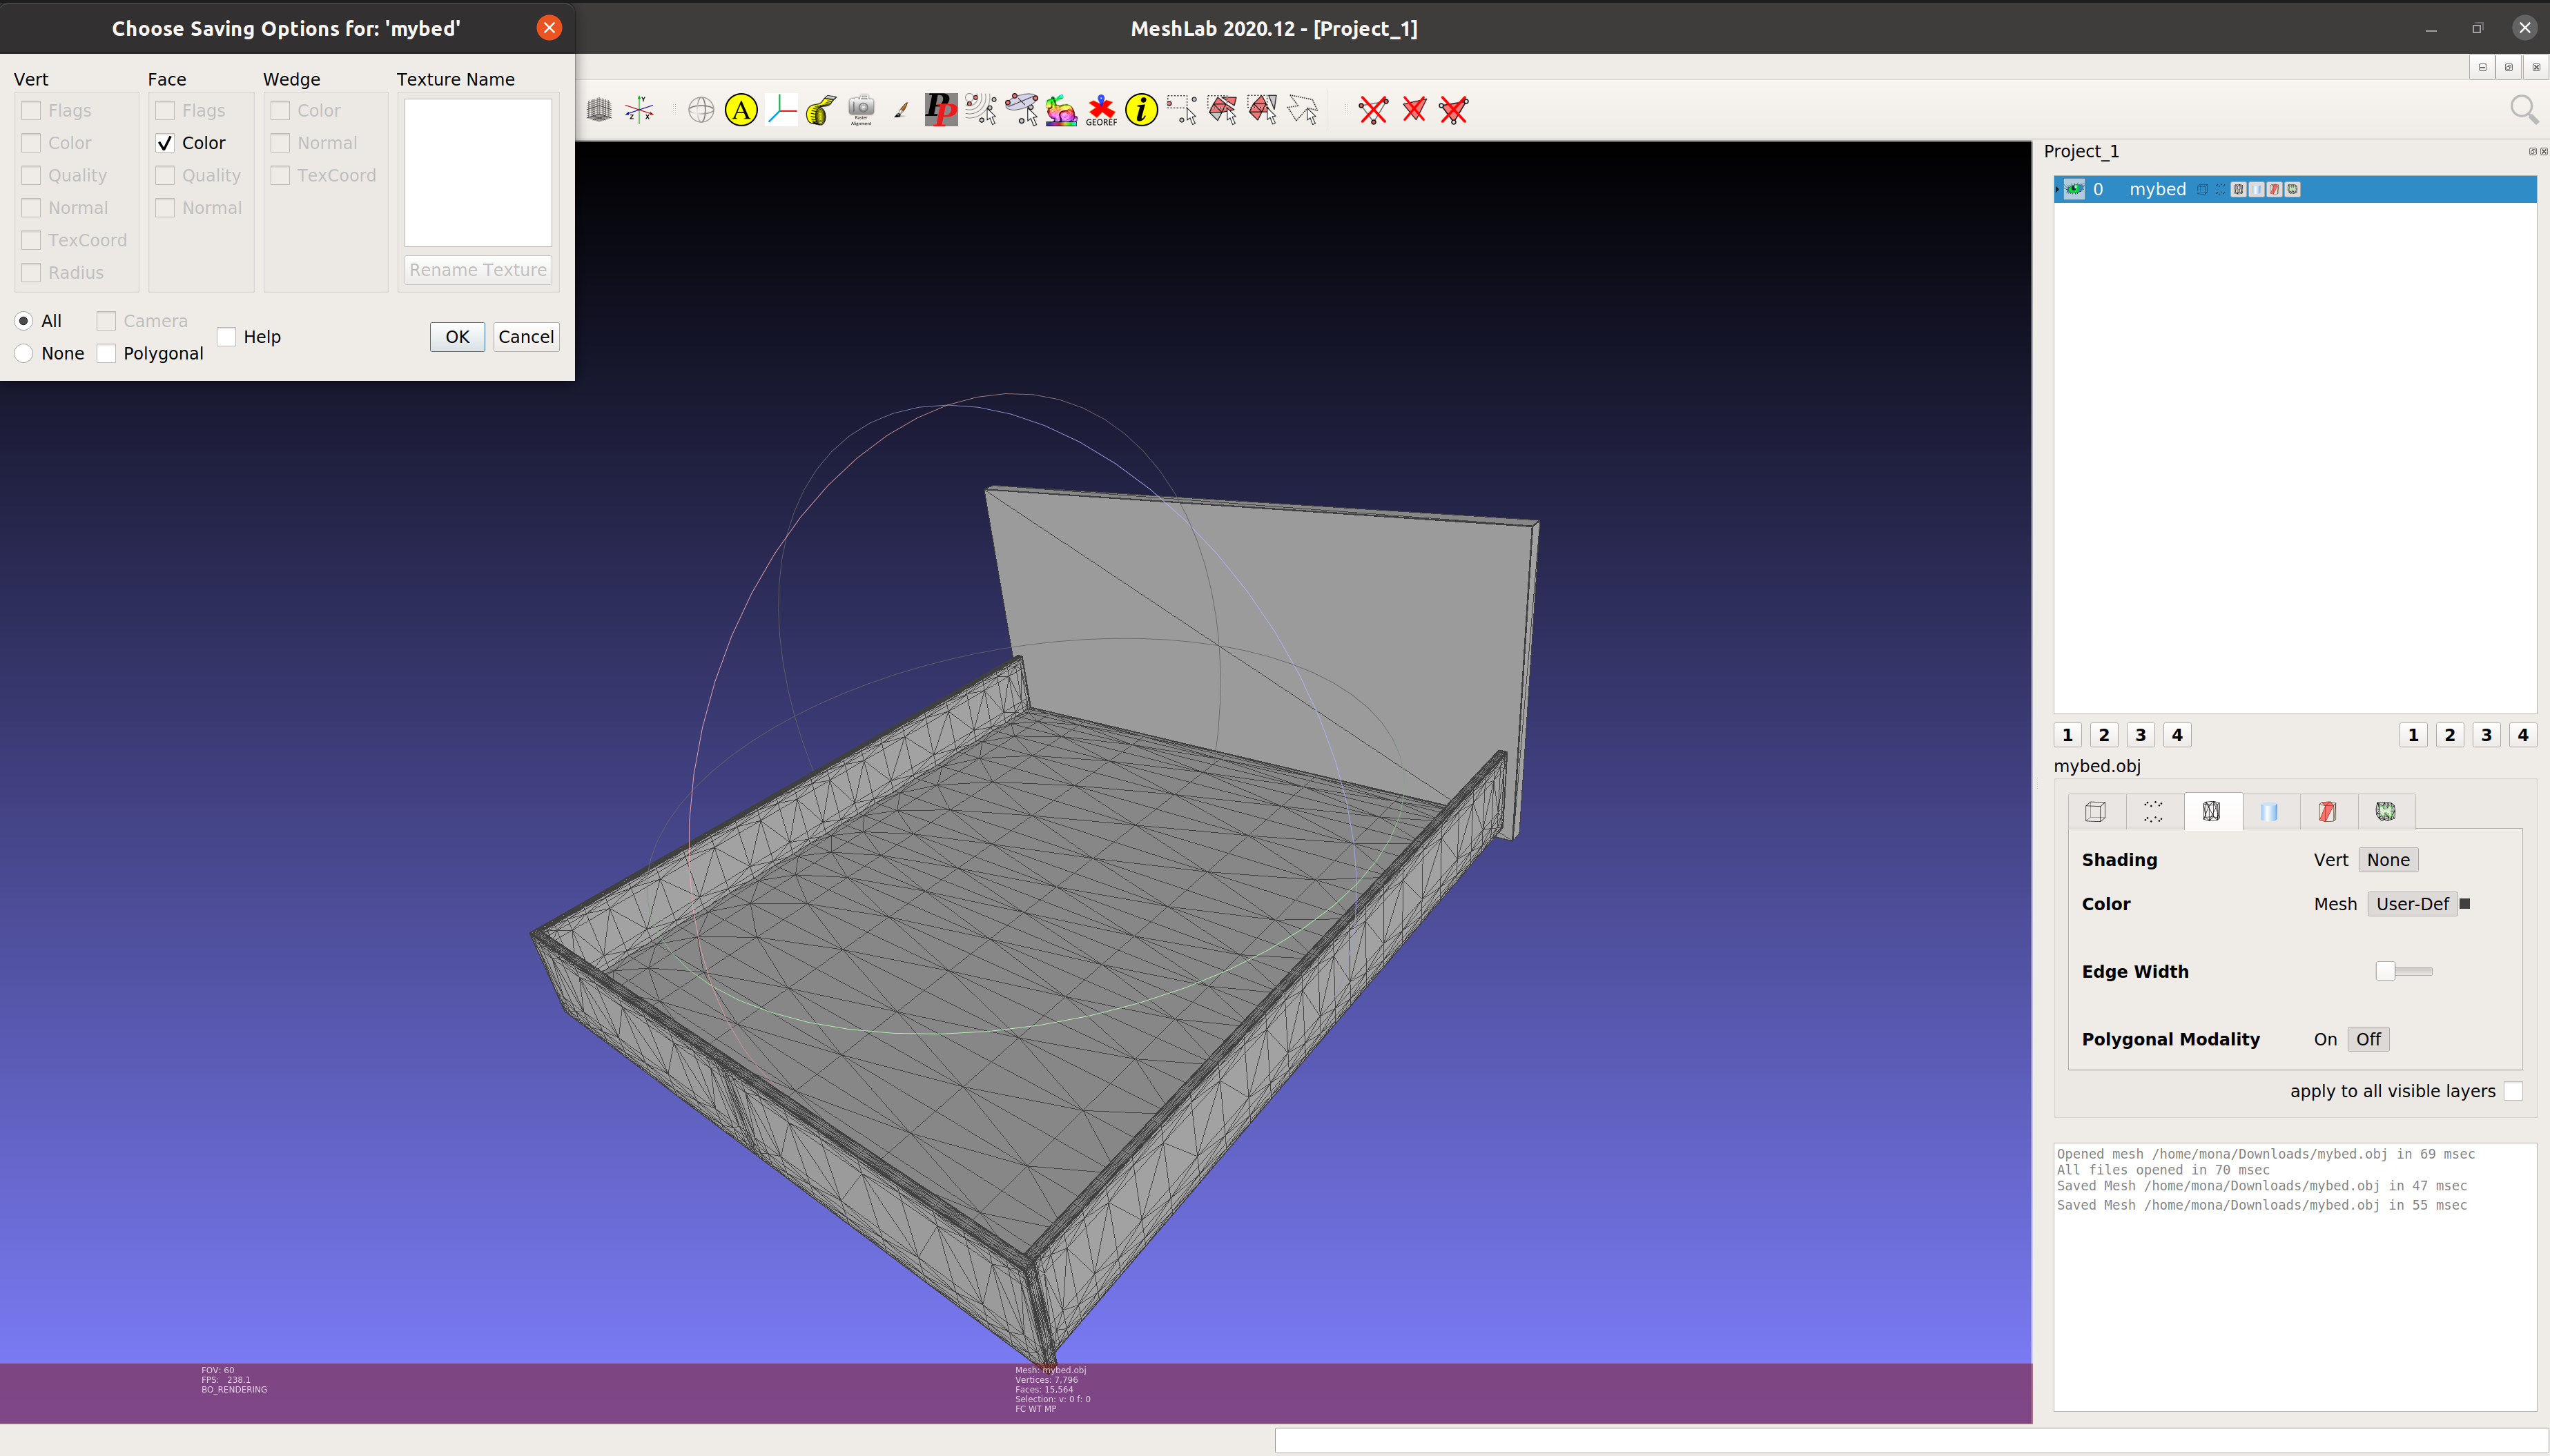
Task: Select the None radio button
Action: 24,353
